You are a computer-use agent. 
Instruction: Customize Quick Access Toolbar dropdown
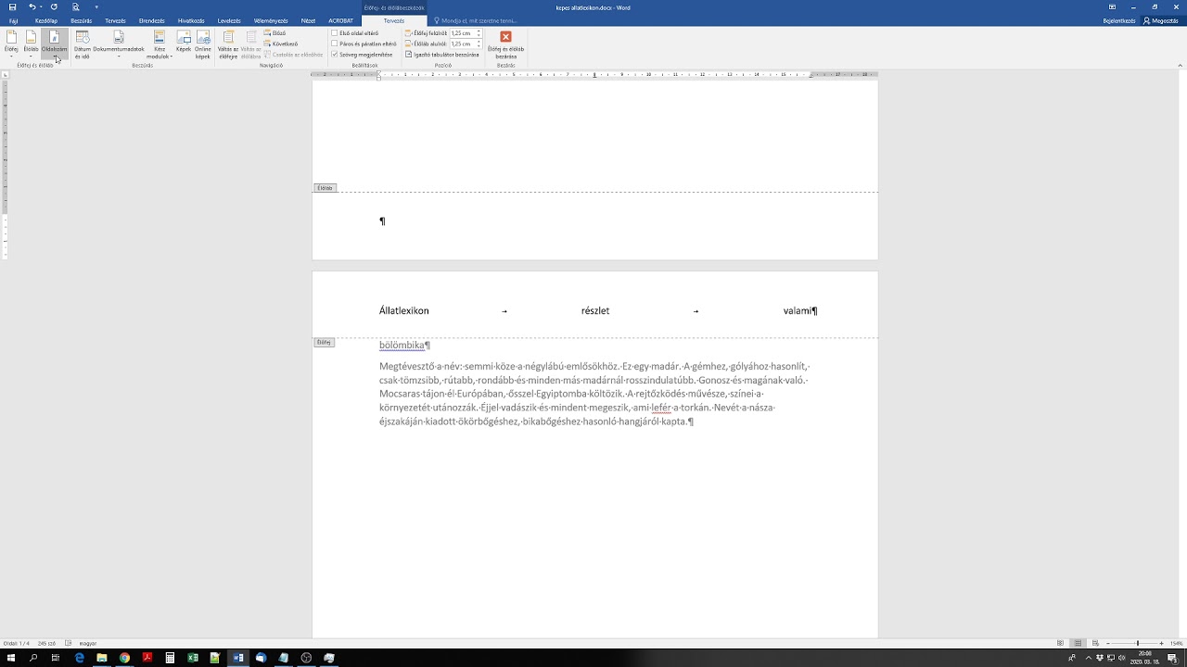96,6
